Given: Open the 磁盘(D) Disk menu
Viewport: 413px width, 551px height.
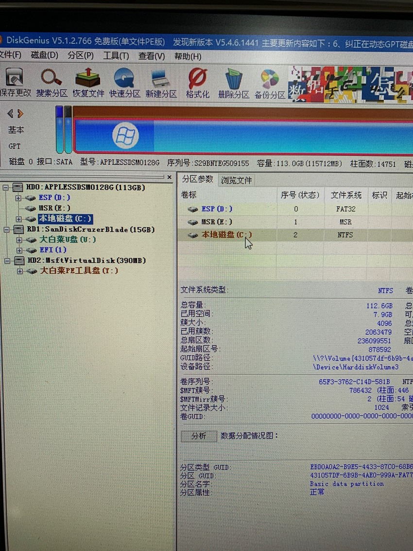Looking at the screenshot, I should click(x=44, y=55).
